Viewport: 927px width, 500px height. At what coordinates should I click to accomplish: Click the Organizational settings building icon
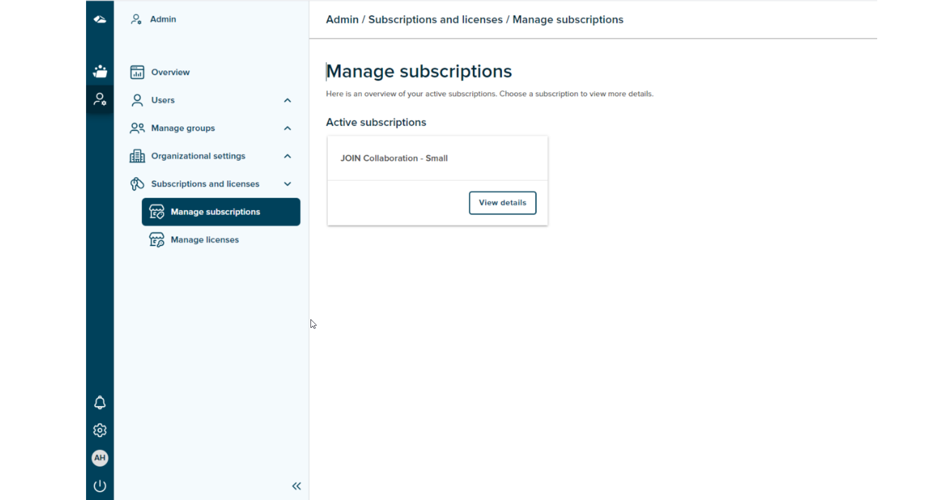click(137, 156)
